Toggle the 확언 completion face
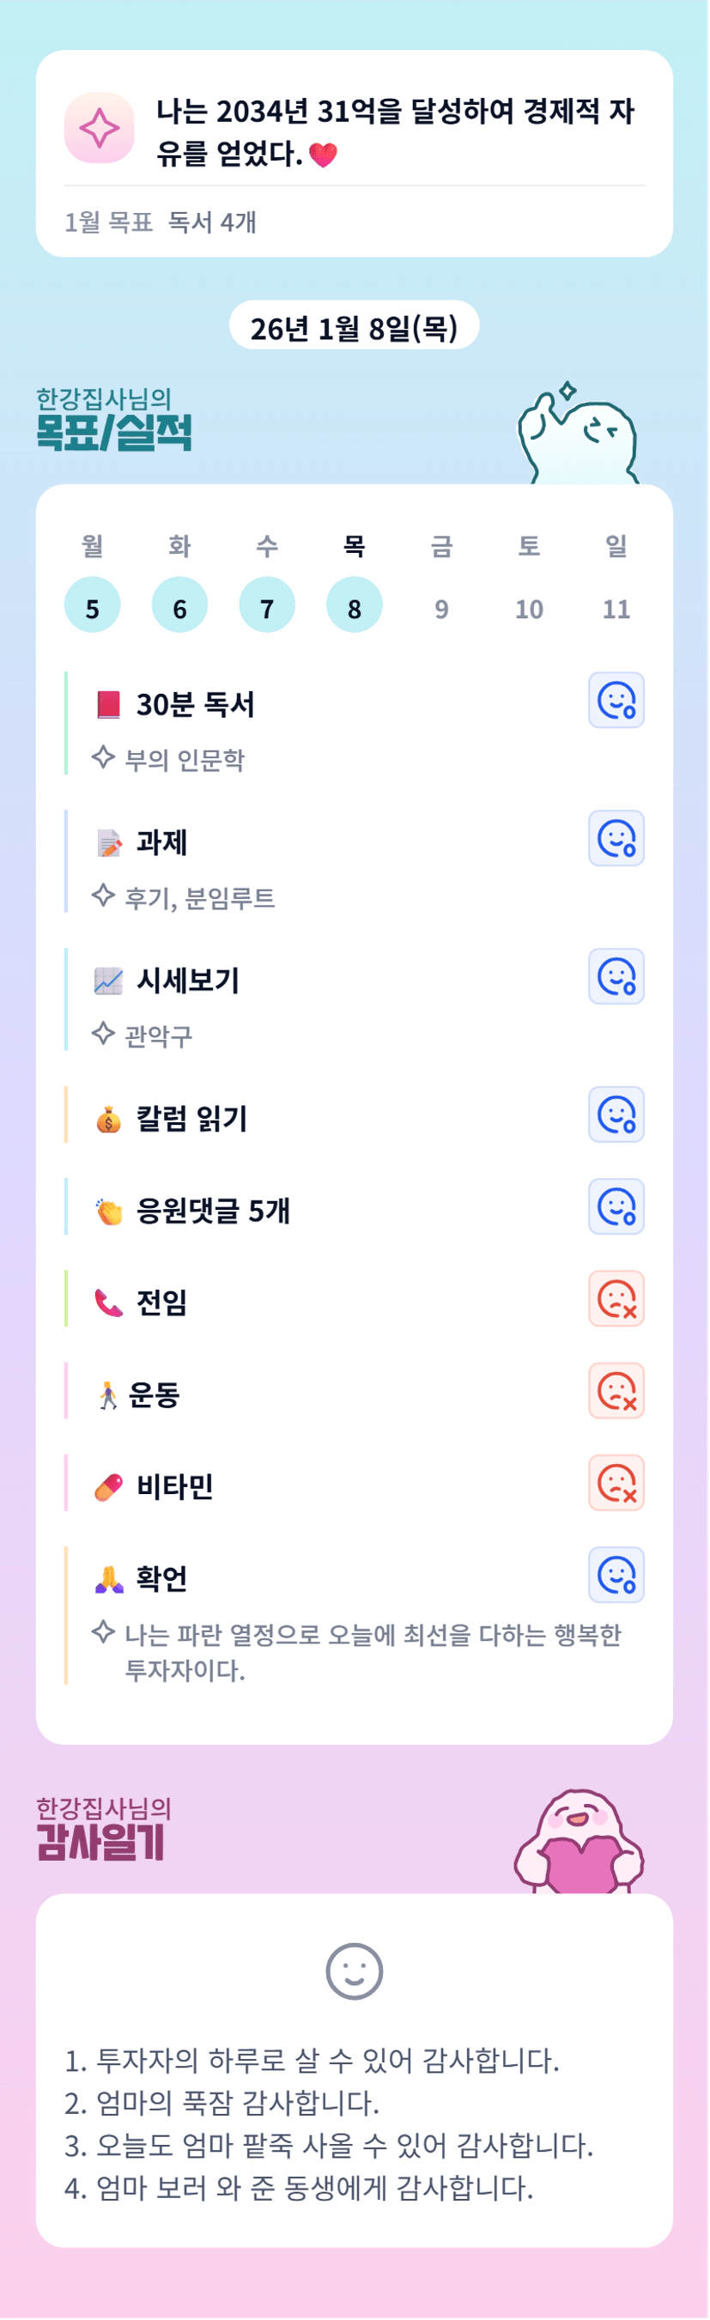710x2320 pixels. [x=616, y=1575]
